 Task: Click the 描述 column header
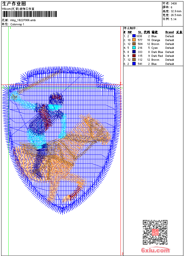pyautogui.click(x=155, y=32)
